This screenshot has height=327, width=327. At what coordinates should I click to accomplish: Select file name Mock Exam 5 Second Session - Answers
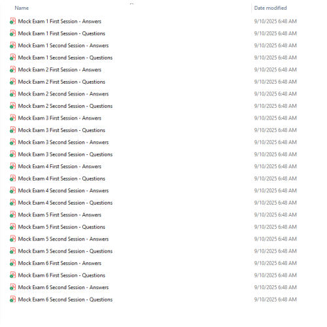coord(63,239)
